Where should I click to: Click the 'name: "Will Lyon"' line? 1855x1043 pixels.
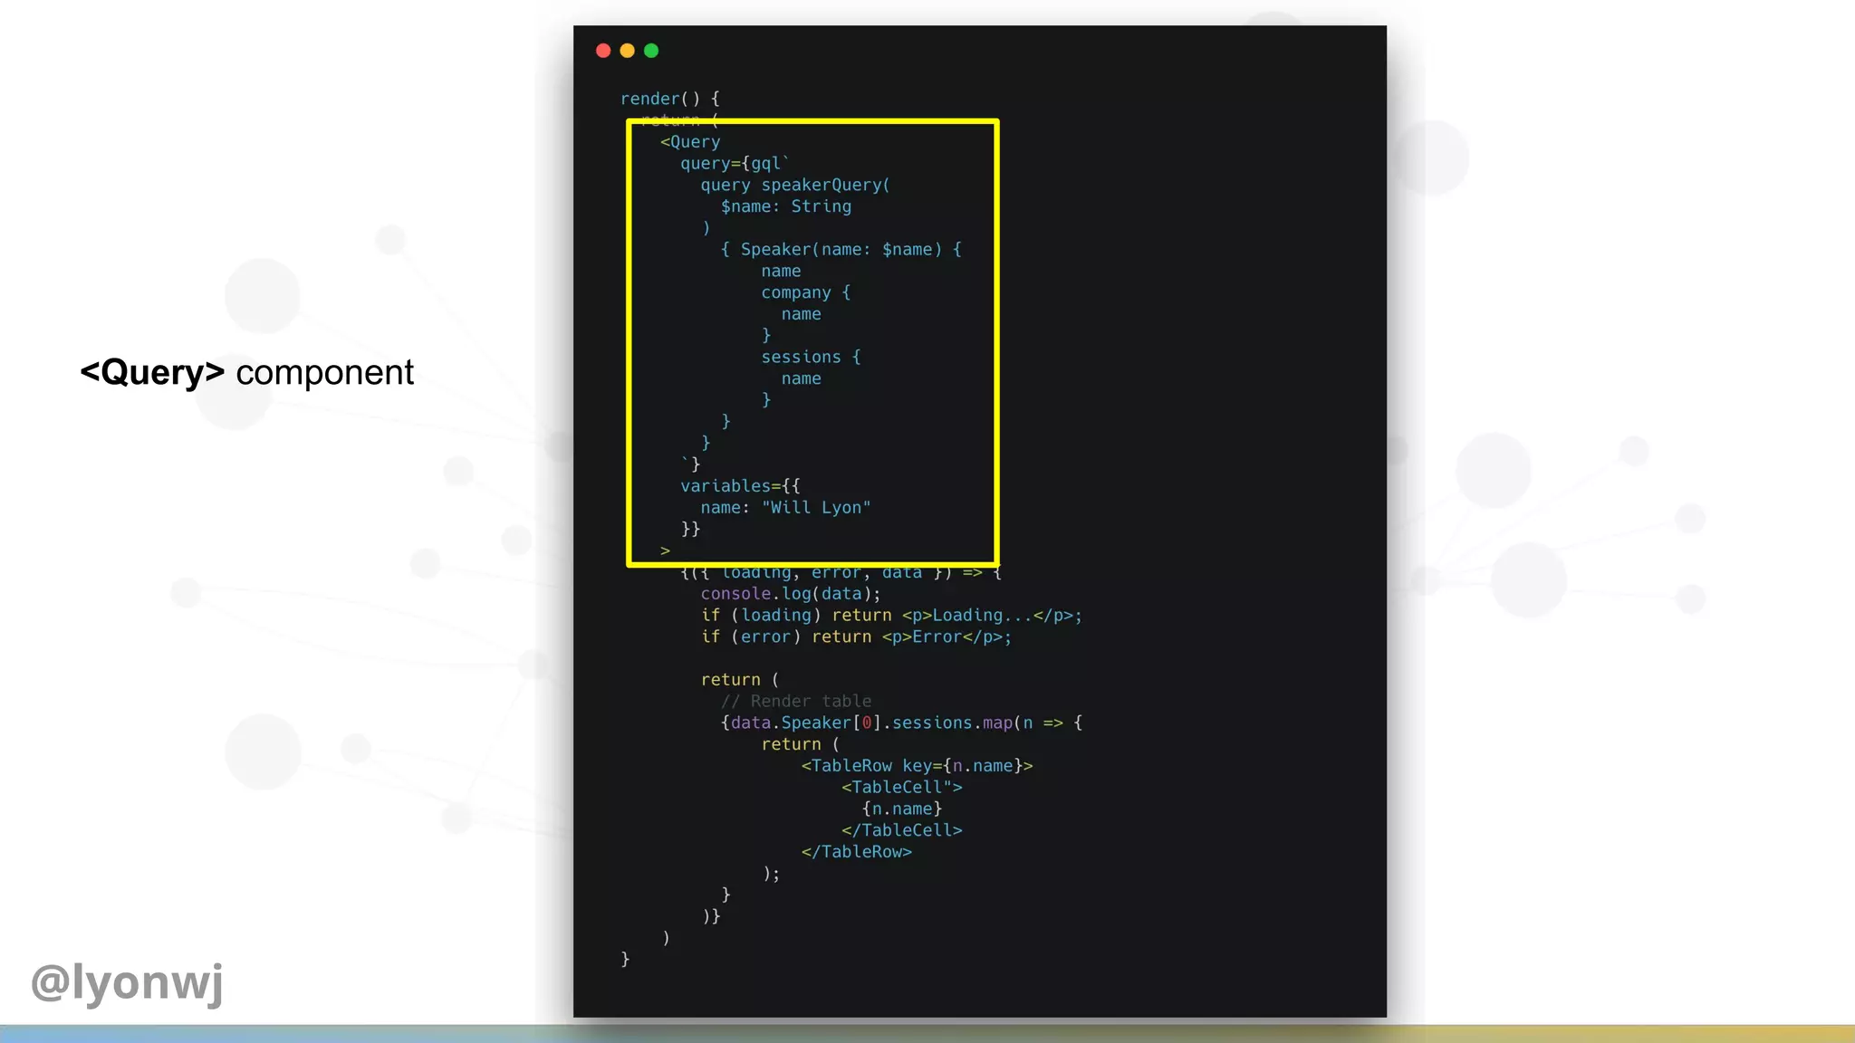click(x=785, y=508)
